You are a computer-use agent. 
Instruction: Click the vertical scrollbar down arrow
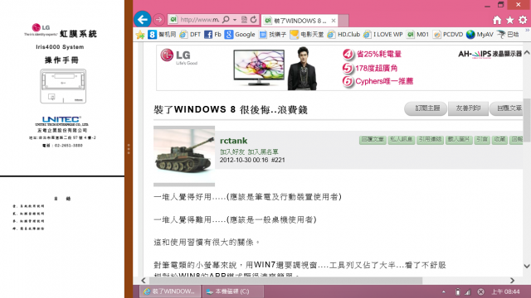point(527,266)
